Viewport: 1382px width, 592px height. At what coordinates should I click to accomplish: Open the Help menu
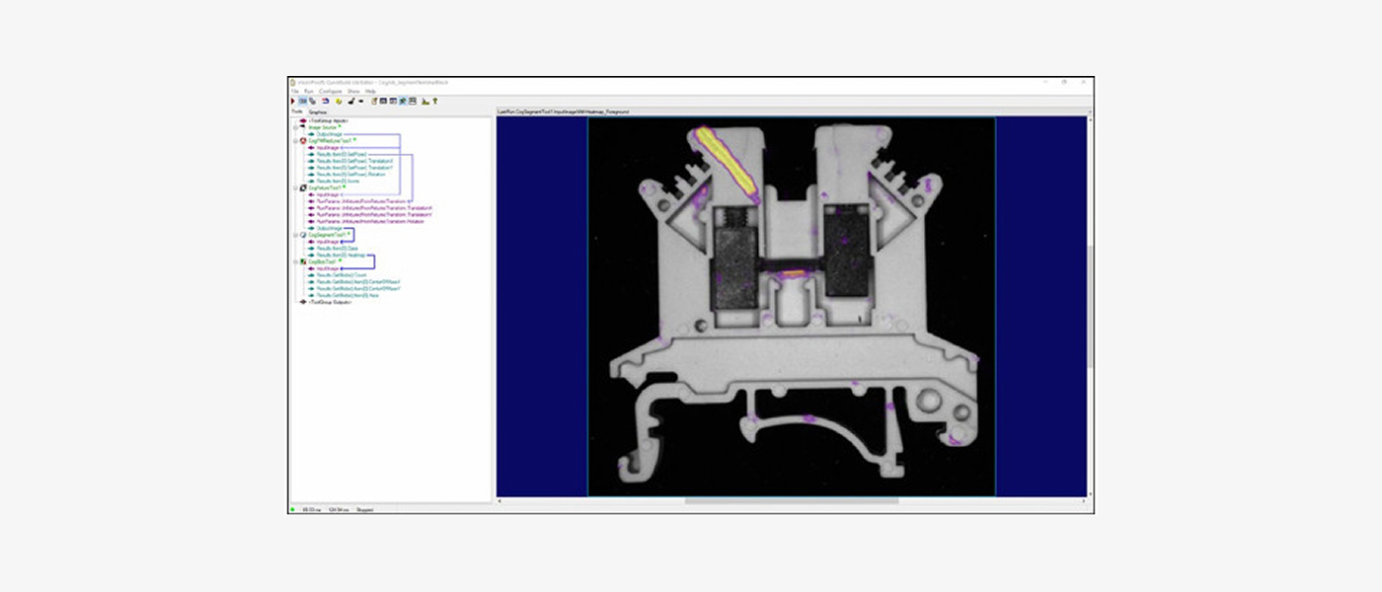pyautogui.click(x=370, y=91)
